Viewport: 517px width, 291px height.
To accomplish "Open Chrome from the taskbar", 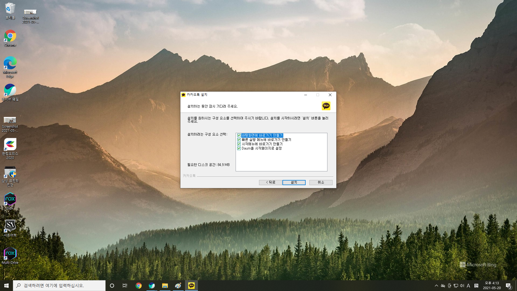I will tap(139, 286).
